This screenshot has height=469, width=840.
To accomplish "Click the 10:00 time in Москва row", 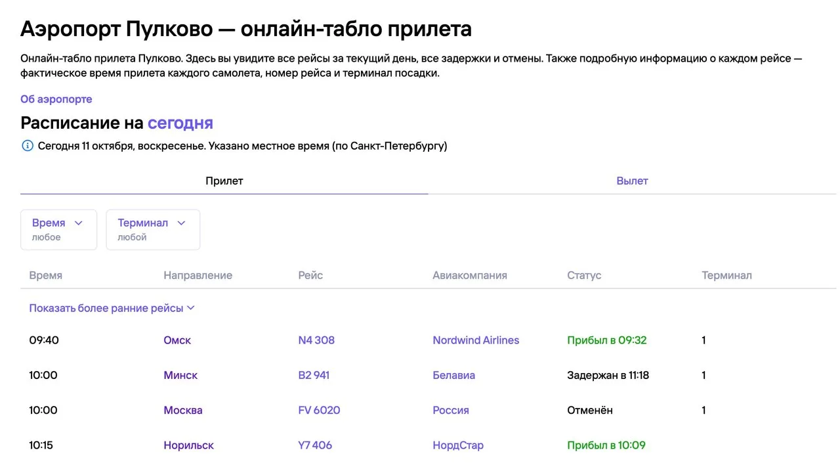I will (43, 410).
